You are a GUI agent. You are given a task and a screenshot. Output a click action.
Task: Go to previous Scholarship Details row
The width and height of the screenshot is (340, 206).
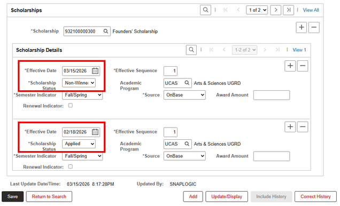224,50
